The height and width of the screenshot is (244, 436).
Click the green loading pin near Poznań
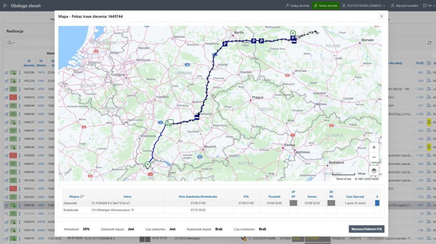coord(293,34)
